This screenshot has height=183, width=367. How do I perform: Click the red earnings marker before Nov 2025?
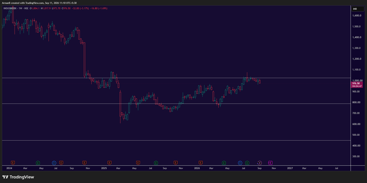(x=176, y=163)
